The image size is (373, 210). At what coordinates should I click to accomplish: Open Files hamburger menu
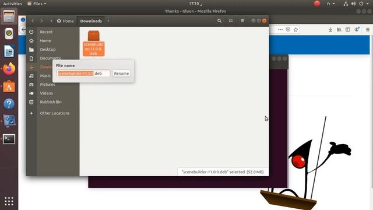pos(242,21)
